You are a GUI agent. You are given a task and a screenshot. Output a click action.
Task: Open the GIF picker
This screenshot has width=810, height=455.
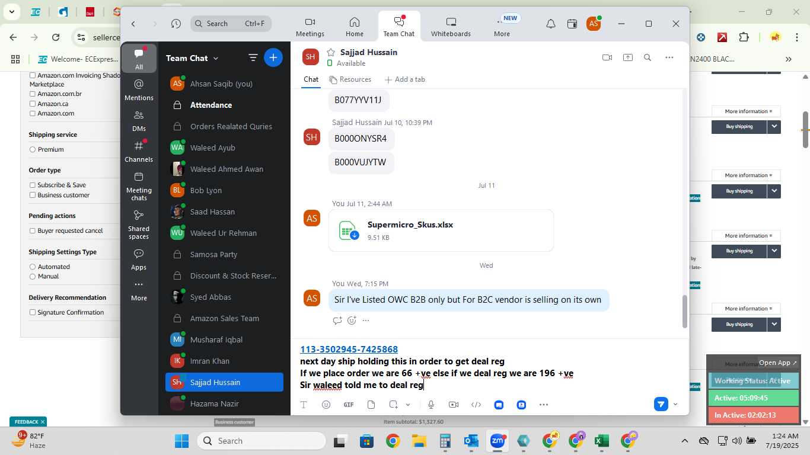coord(349,405)
